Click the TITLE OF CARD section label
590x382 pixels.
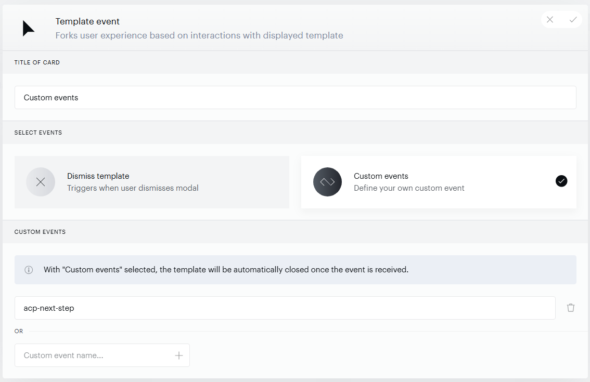point(37,62)
